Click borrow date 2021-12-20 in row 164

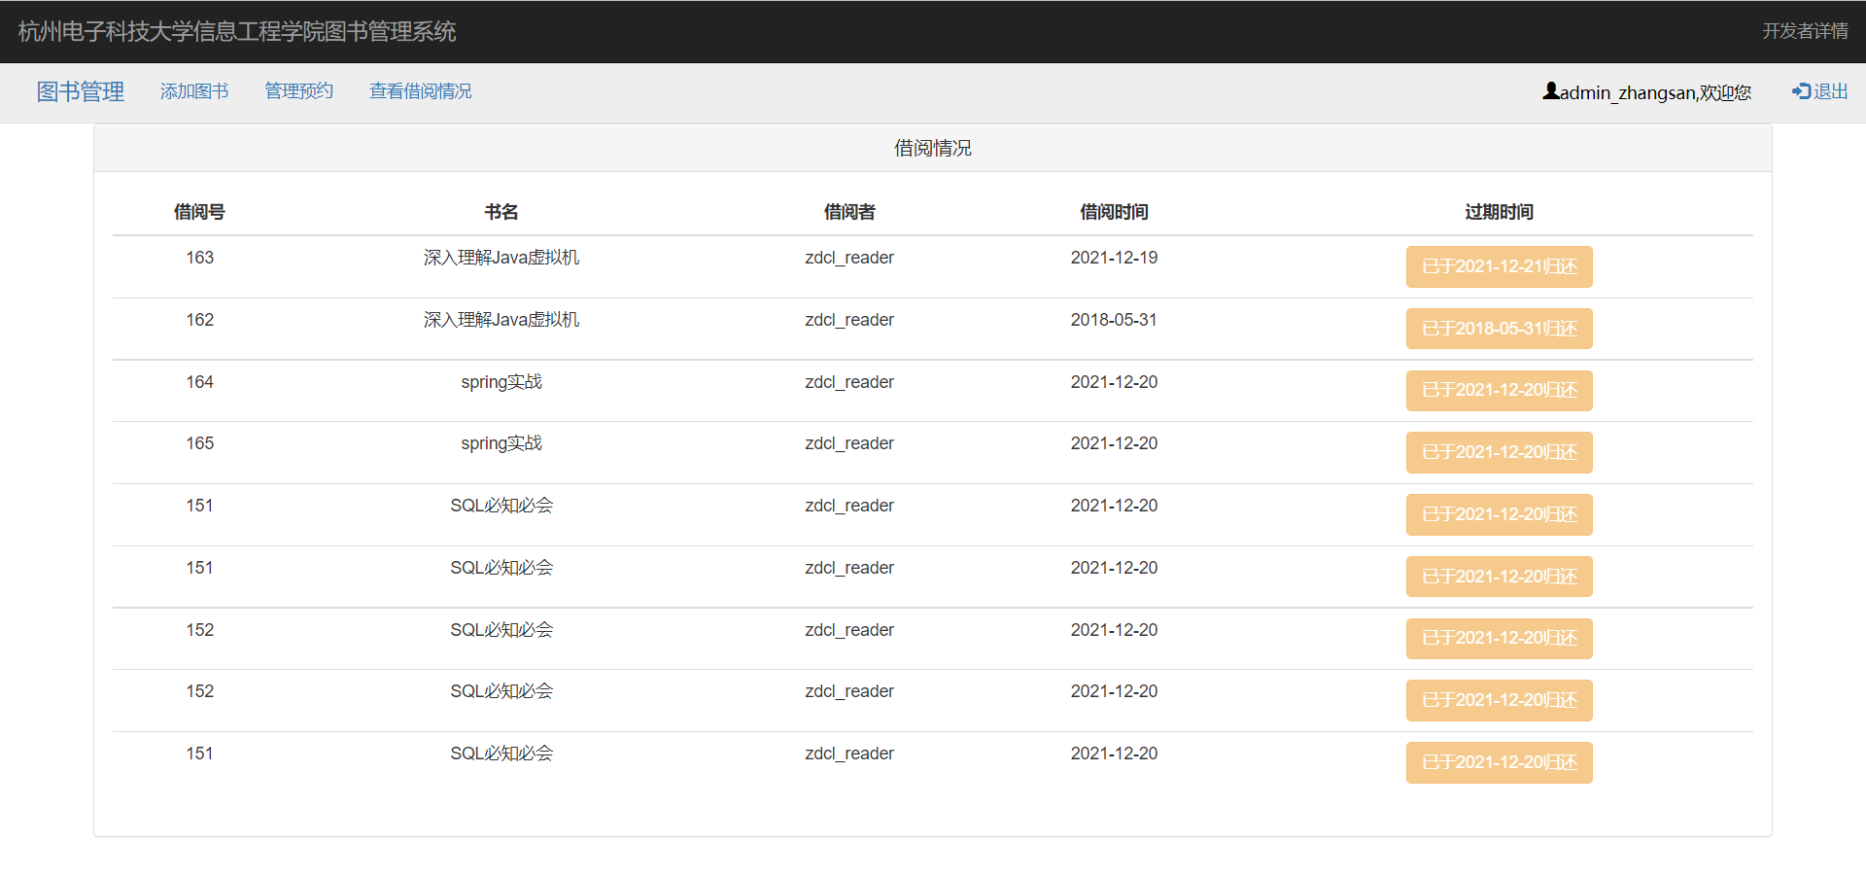pos(1114,382)
